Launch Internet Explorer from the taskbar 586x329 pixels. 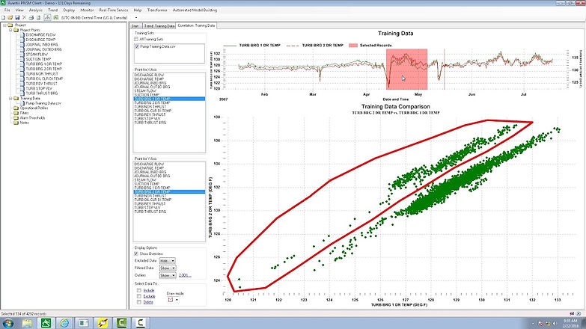point(64,323)
